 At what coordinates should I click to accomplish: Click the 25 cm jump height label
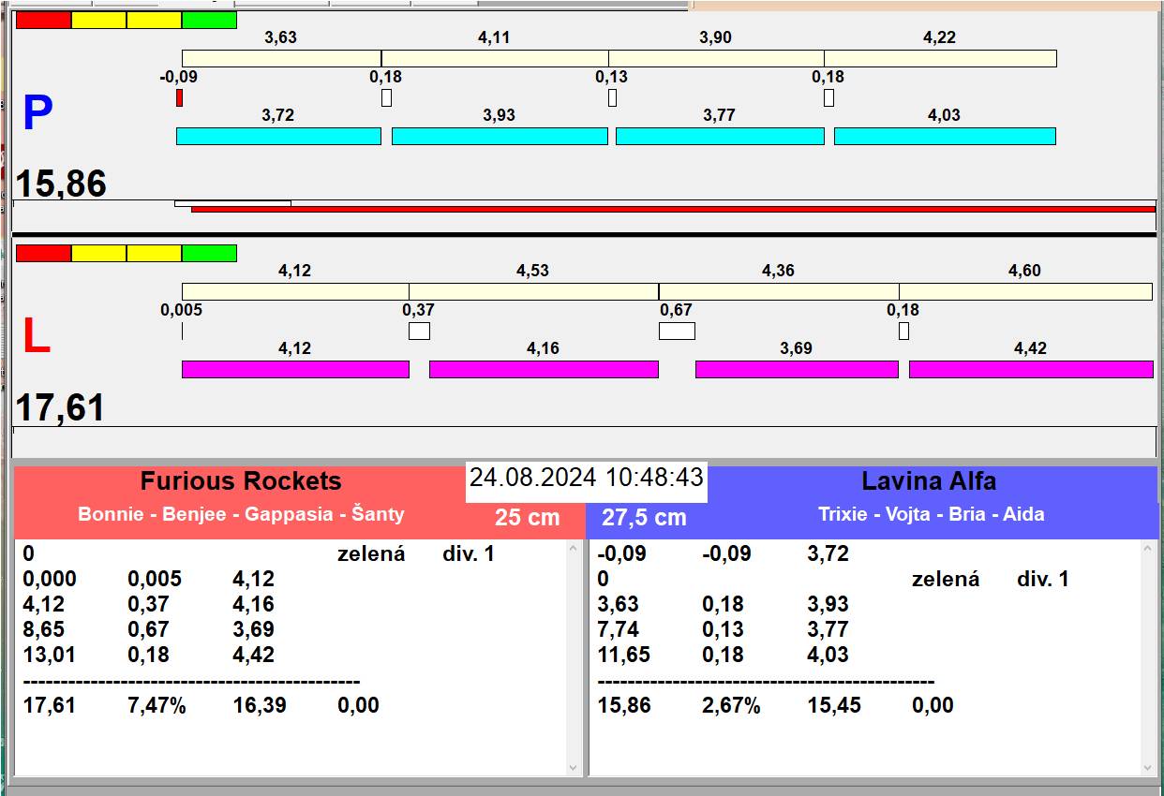pos(527,517)
